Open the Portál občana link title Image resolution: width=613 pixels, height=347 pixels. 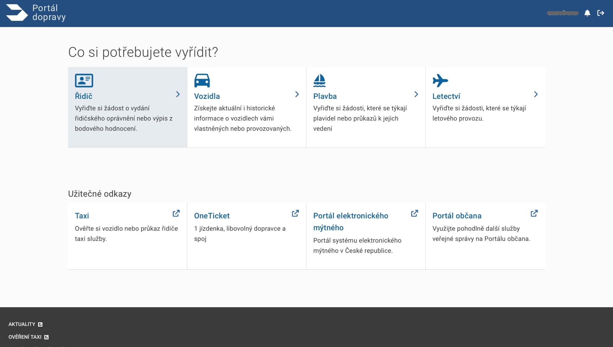coord(457,216)
